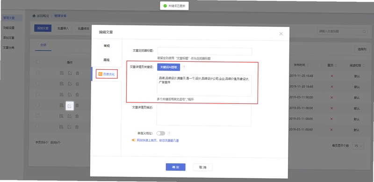Open the 每页显示个数 dropdown showing 15
Image resolution: width=374 pixels, height=182 pixels.
coord(358,146)
